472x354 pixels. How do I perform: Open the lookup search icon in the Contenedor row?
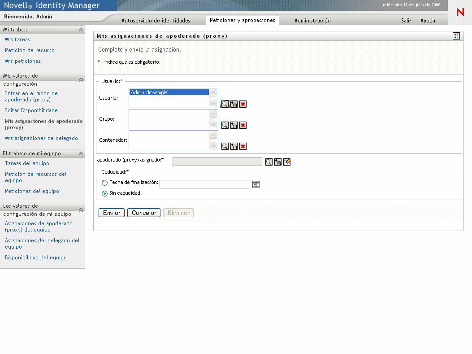(225, 146)
